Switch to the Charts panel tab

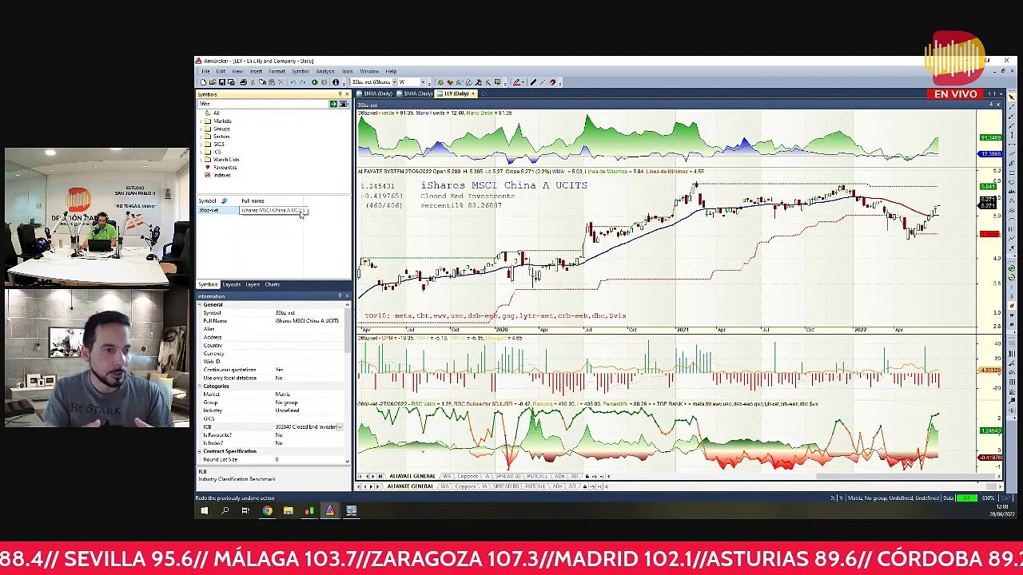[x=272, y=284]
